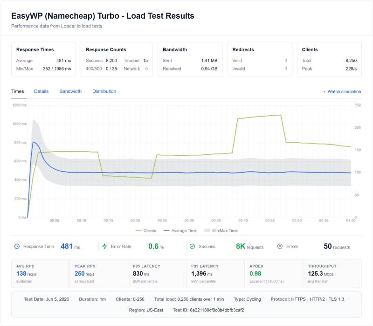The image size is (373, 326).
Task: Click the Total load 8,250 clients entry
Action: (189, 299)
